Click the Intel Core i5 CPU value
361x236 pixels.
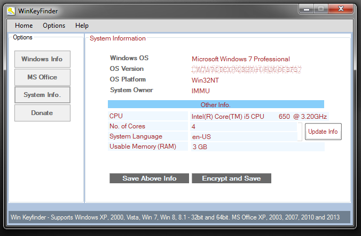click(259, 117)
